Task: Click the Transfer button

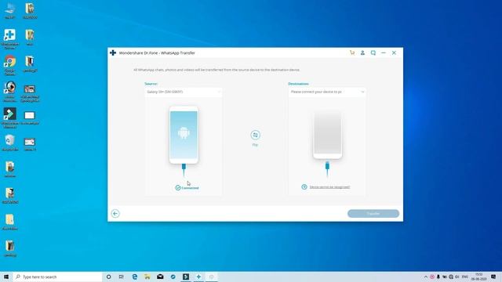Action: click(x=373, y=214)
